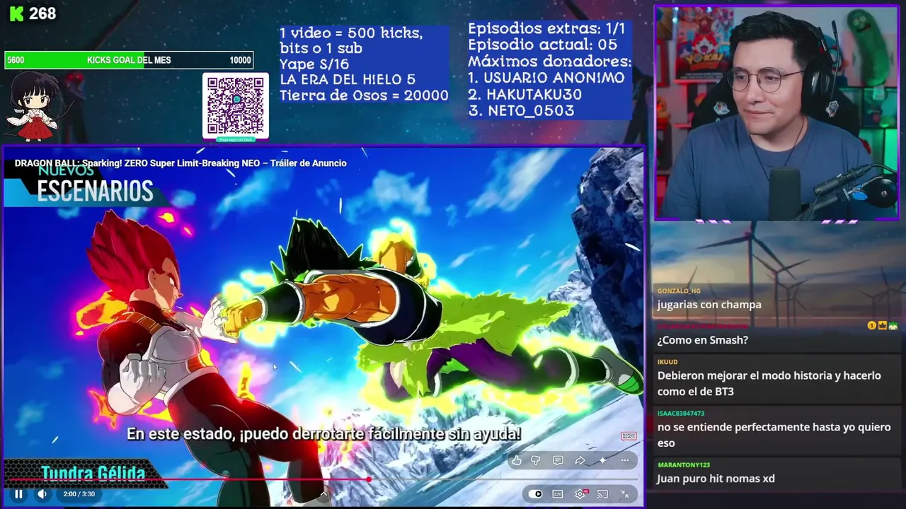
Task: Click the "Episodio actual: 05" text
Action: point(542,45)
